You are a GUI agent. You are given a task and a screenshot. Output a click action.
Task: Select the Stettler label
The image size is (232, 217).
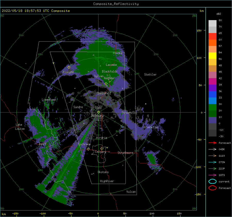(x=150, y=75)
